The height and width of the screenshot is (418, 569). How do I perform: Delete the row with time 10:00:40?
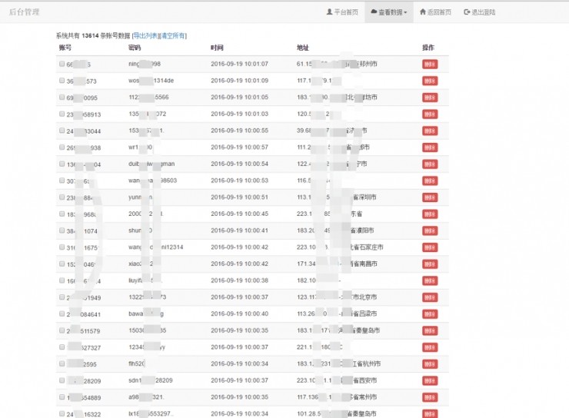pyautogui.click(x=429, y=313)
